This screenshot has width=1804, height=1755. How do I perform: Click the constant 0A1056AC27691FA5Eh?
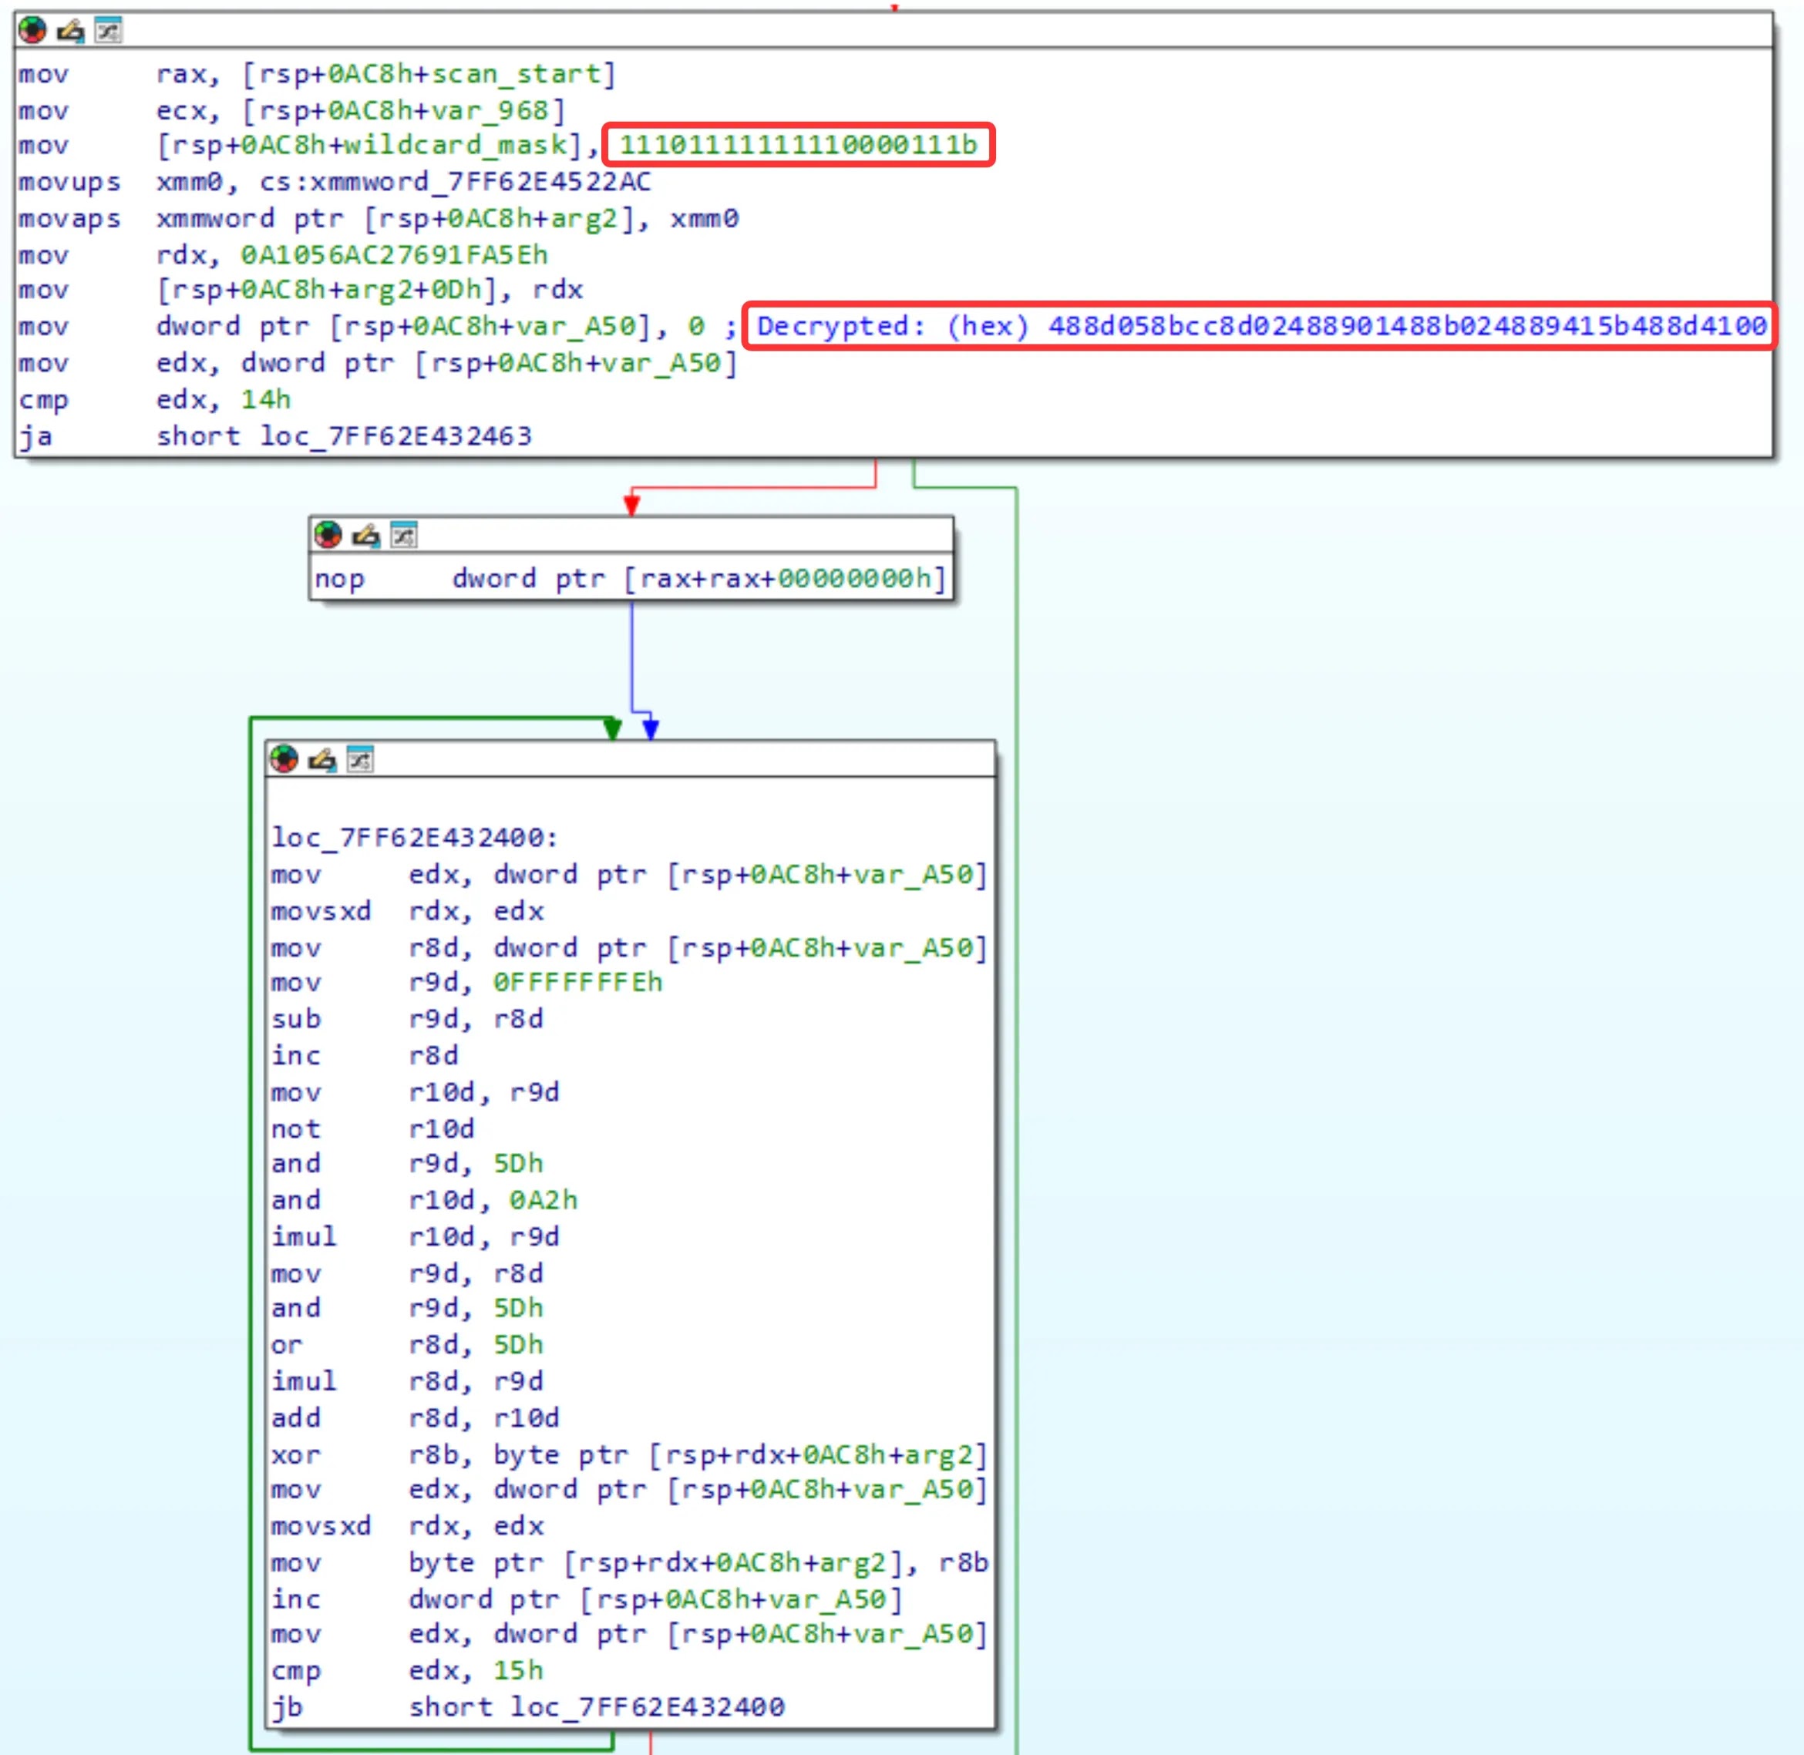point(395,254)
